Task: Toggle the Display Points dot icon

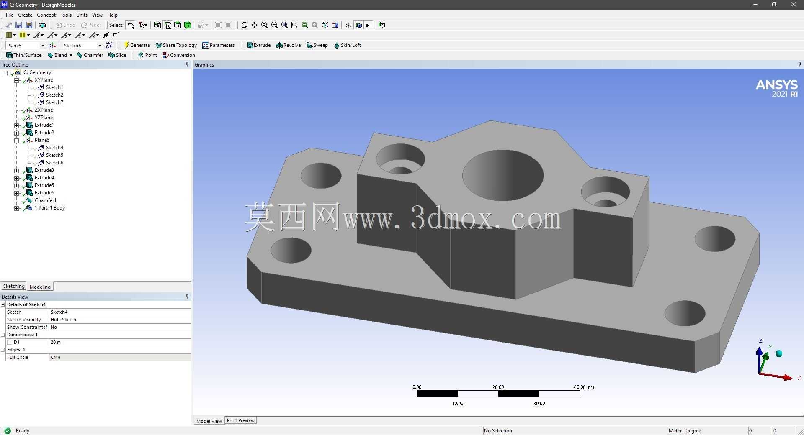Action: pyautogui.click(x=367, y=25)
